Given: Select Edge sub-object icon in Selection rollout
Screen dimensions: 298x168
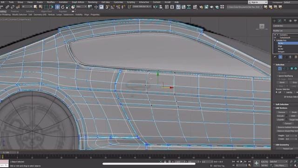Looking at the screenshot, I should [x=284, y=69].
